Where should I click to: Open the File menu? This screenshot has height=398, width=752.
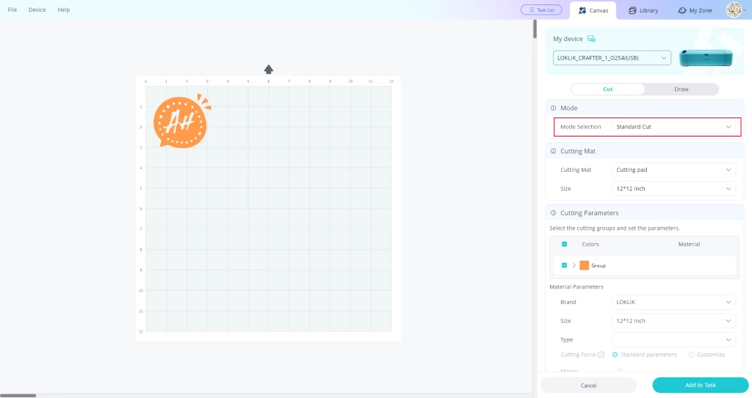(x=12, y=10)
